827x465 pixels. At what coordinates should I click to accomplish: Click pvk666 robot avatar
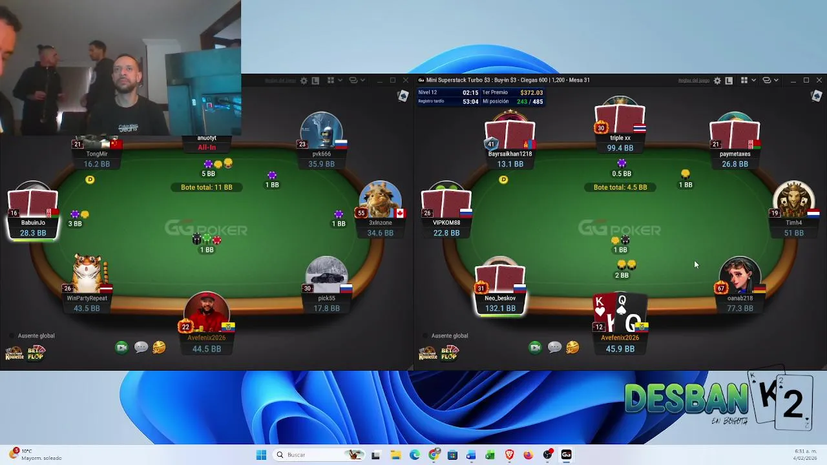pos(321,131)
